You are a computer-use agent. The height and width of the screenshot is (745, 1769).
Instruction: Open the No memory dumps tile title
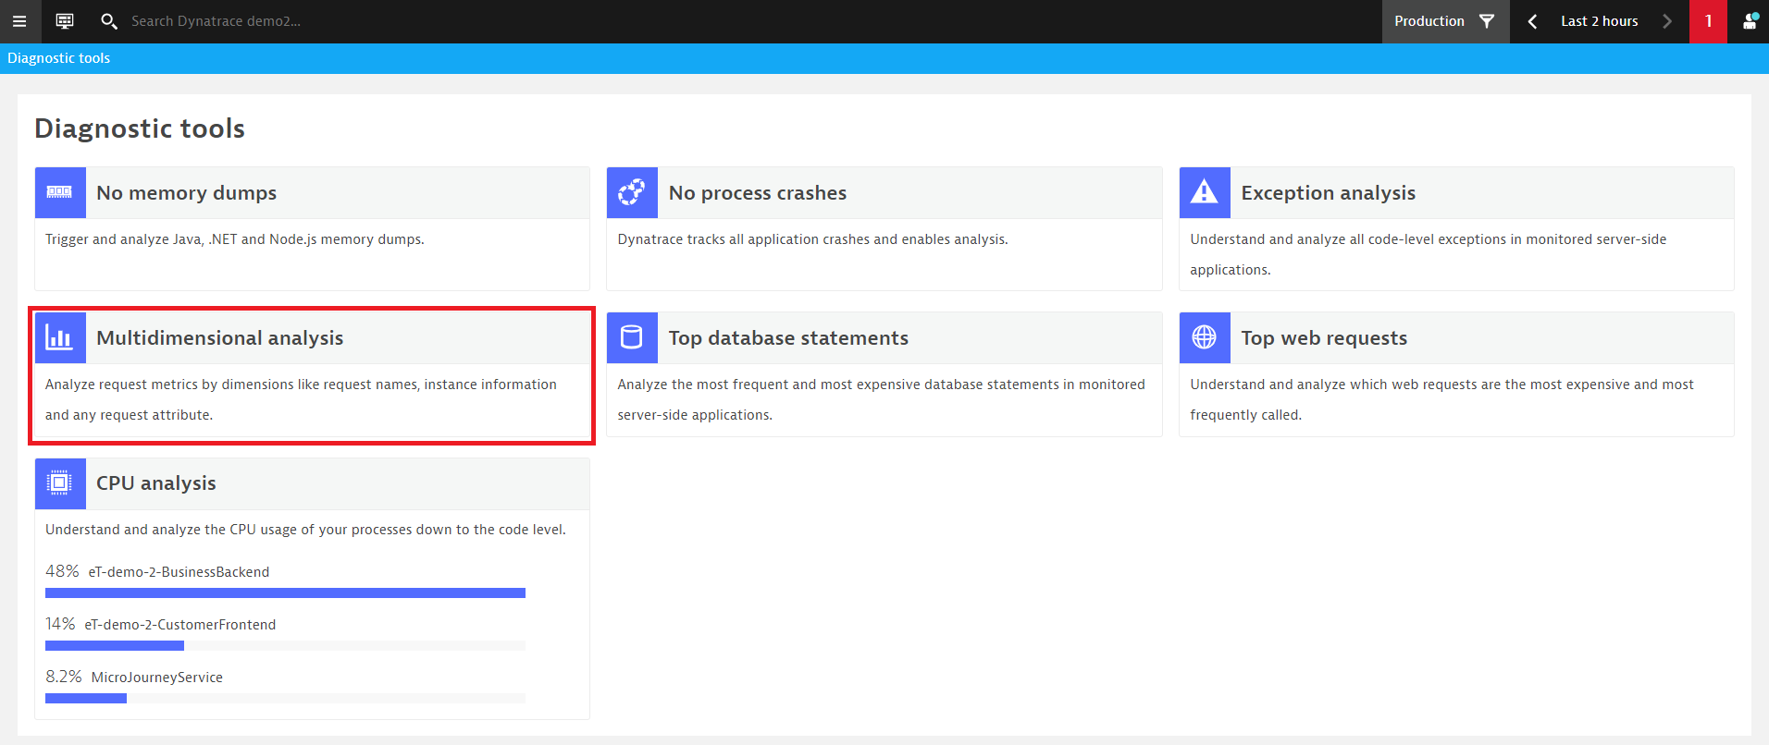click(x=186, y=193)
